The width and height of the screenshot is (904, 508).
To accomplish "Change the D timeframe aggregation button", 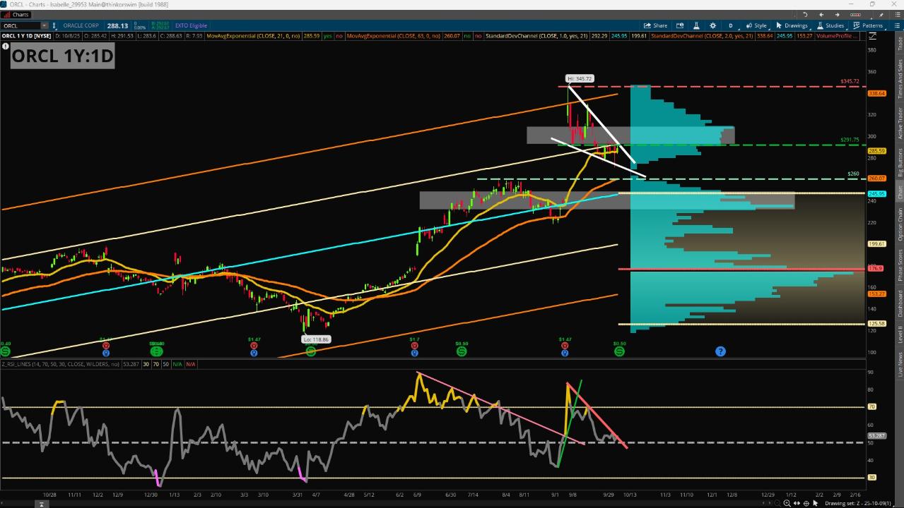I will point(731,25).
